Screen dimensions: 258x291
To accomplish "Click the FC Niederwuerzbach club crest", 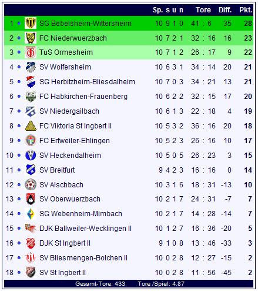I will (31, 38).
